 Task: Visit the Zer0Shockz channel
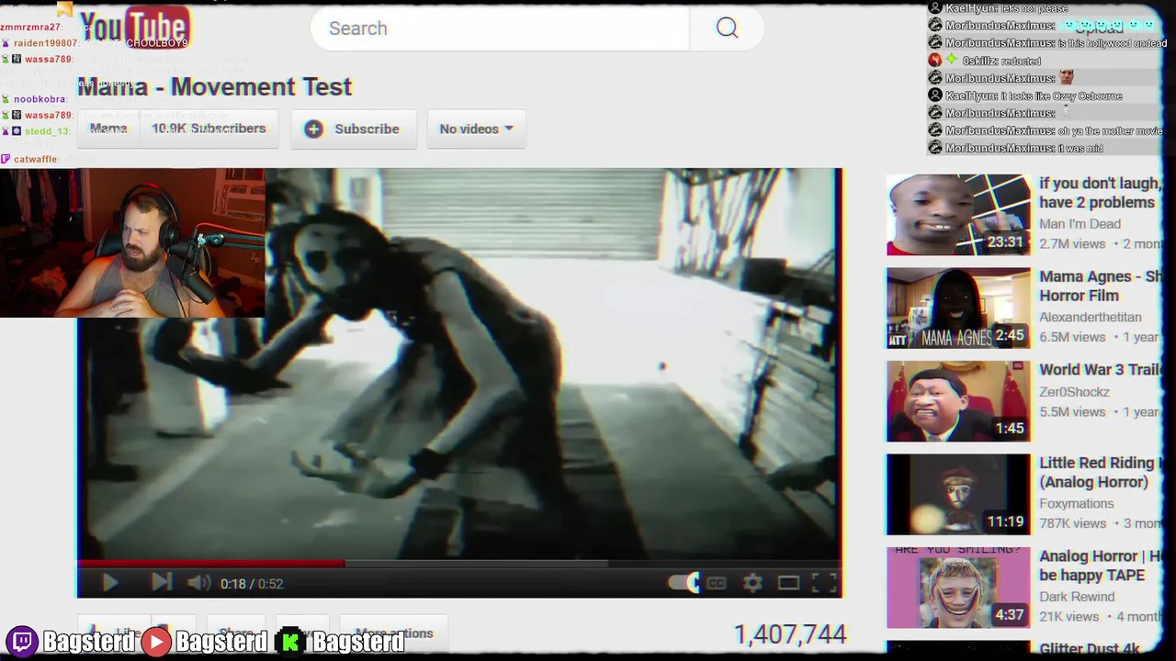pos(1074,392)
